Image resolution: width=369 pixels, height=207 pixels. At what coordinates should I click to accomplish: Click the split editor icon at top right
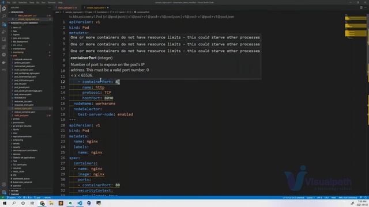(361, 7)
